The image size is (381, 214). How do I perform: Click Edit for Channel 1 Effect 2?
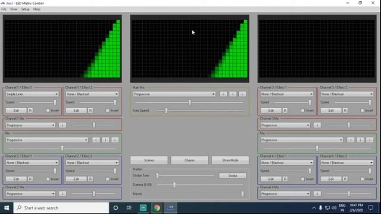(76, 111)
